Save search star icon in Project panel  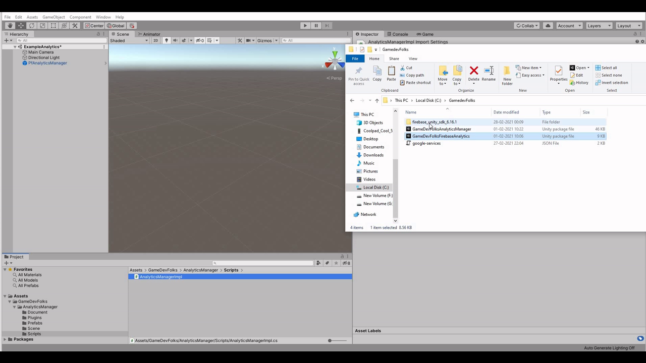[x=336, y=263]
